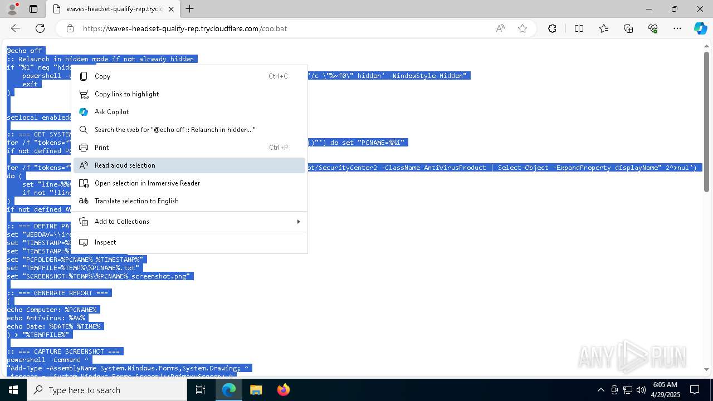Choose Translate selection to English
The width and height of the screenshot is (713, 401).
pos(189,201)
